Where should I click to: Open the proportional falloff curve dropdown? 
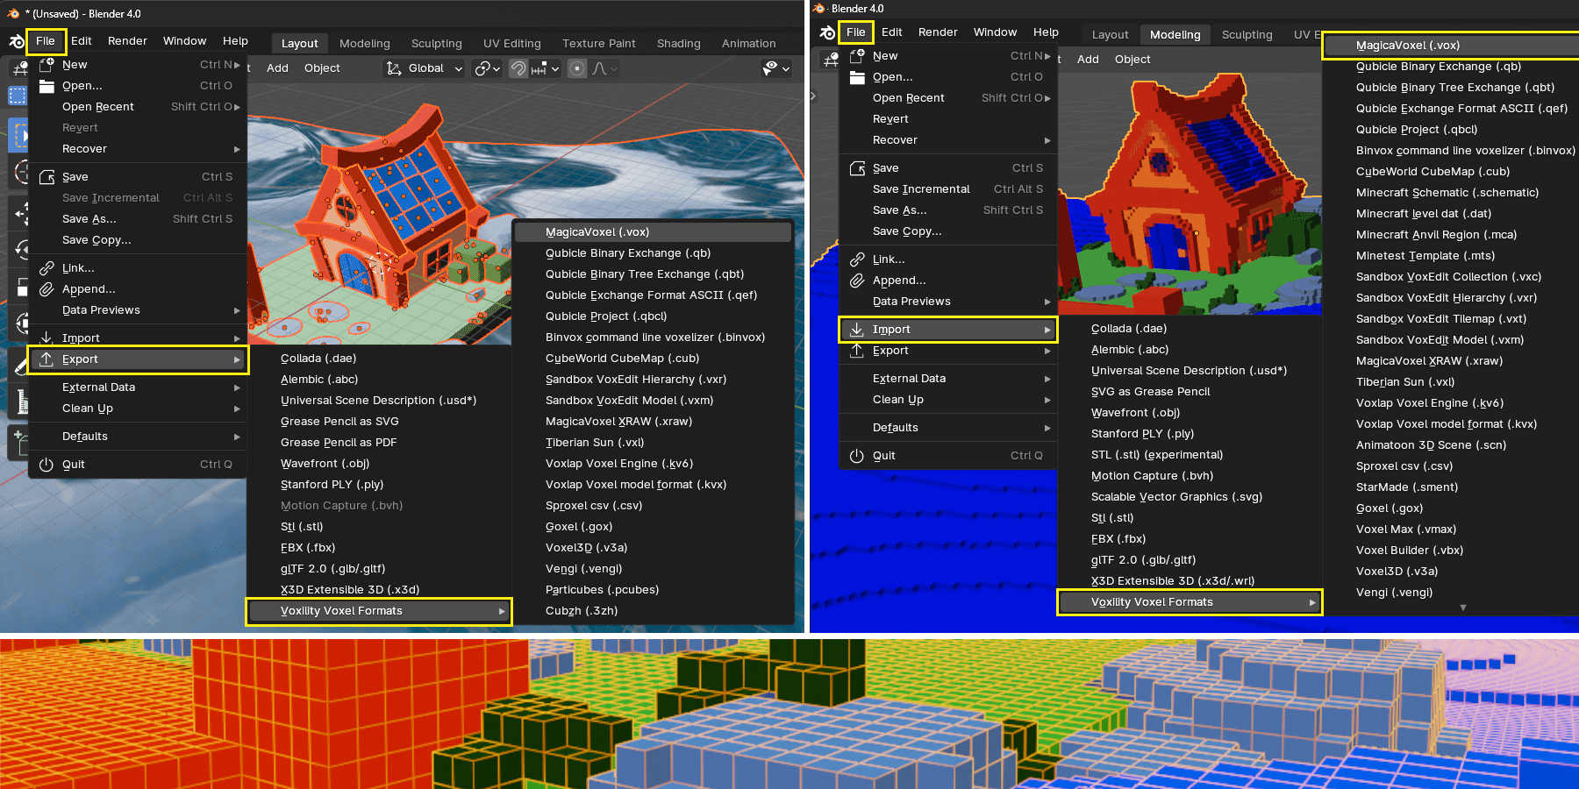coord(604,68)
